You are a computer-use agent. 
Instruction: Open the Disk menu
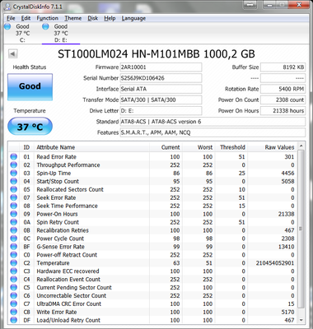(x=93, y=18)
